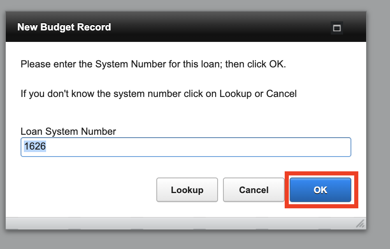Viewport: 390px width, 249px height.
Task: Focus the empty area of the number input
Action: 206,147
